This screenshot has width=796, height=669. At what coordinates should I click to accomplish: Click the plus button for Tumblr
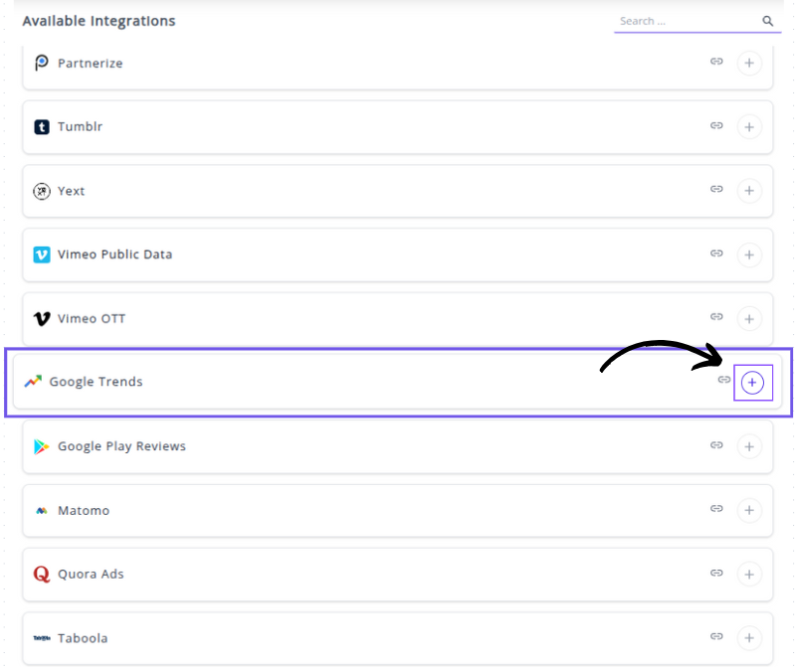[x=749, y=127]
